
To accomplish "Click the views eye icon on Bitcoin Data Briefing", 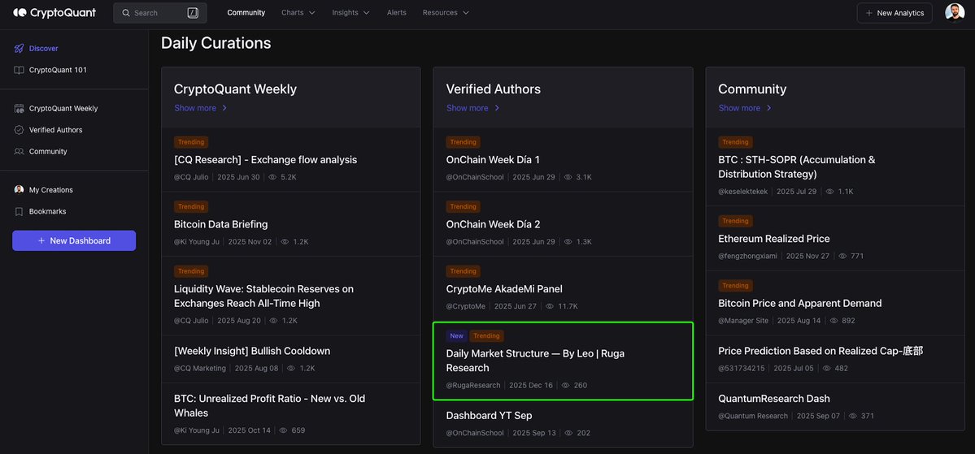I will click(285, 241).
